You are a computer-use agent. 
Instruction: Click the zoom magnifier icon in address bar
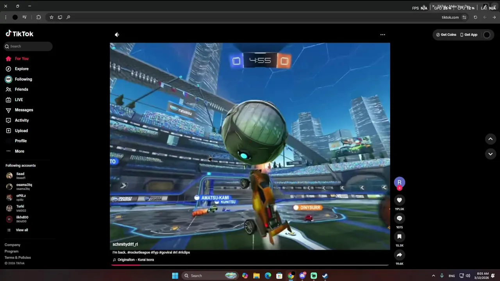pos(68,17)
